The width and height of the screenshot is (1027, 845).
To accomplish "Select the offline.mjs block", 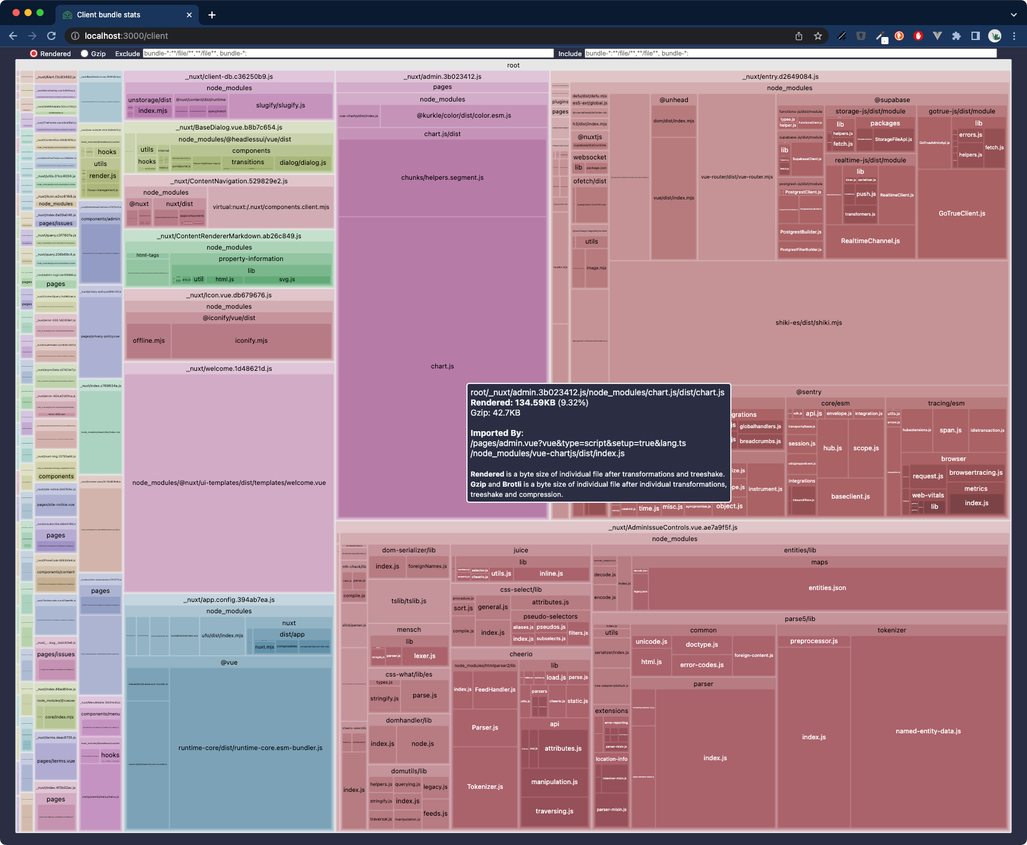I will [x=149, y=340].
